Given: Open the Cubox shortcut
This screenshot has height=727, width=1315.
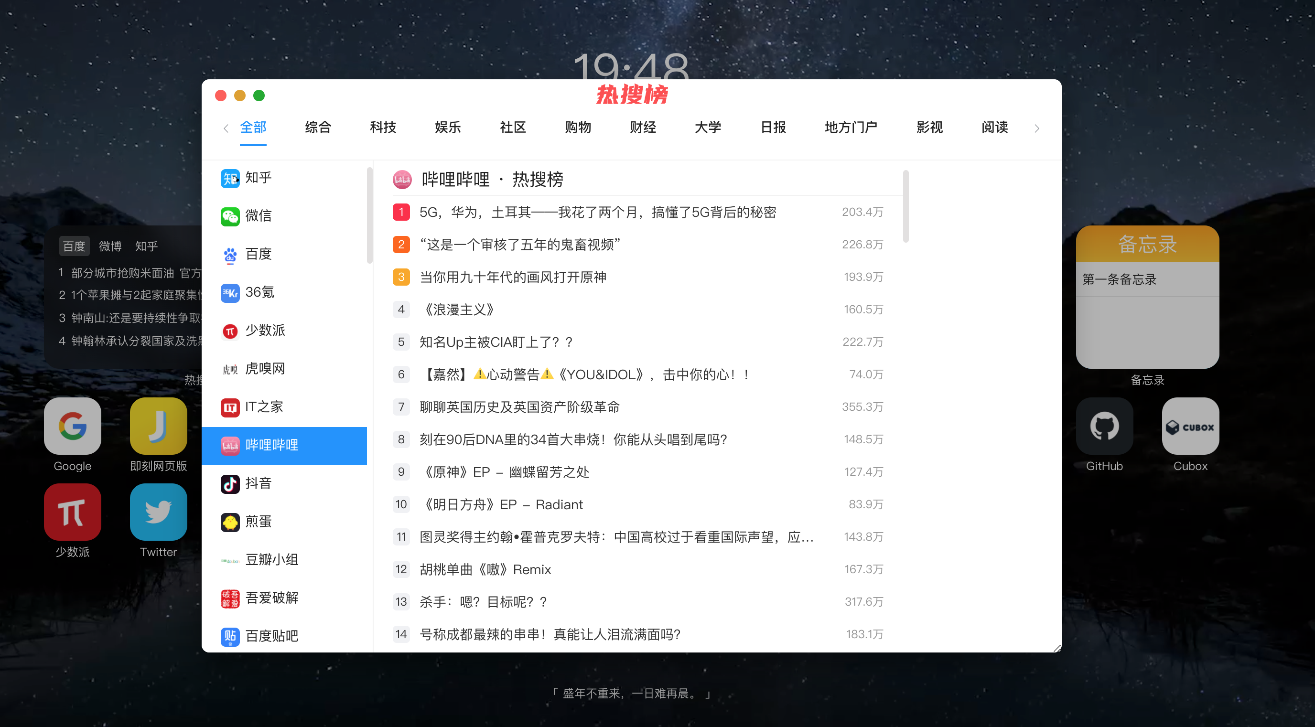Looking at the screenshot, I should 1190,427.
